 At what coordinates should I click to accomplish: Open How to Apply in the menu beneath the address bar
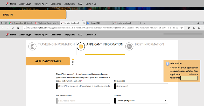point(41,35)
